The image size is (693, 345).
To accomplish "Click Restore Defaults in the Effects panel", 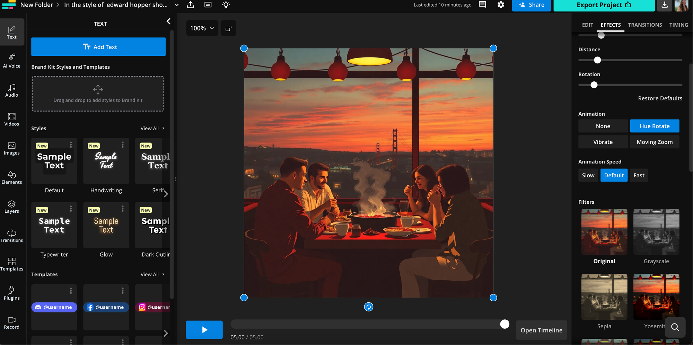I will tap(660, 98).
